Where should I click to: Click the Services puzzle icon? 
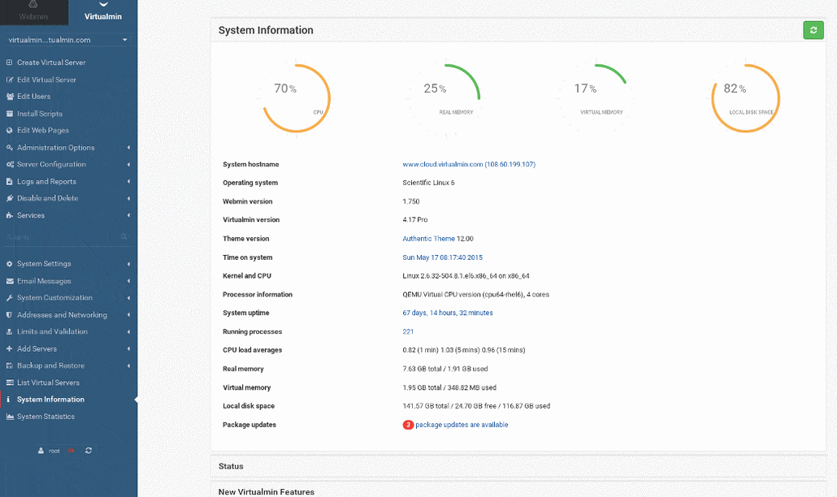[x=9, y=215]
